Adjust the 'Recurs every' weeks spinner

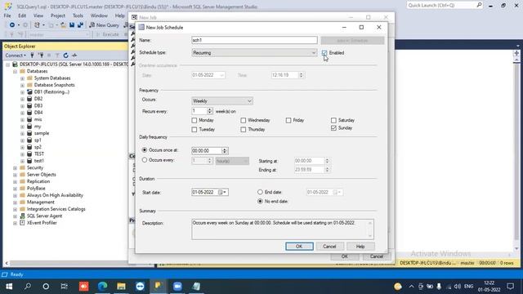click(x=209, y=111)
